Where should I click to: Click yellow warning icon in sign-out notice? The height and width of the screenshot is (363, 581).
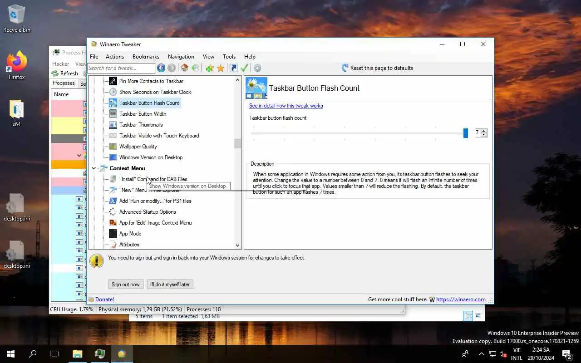click(96, 261)
